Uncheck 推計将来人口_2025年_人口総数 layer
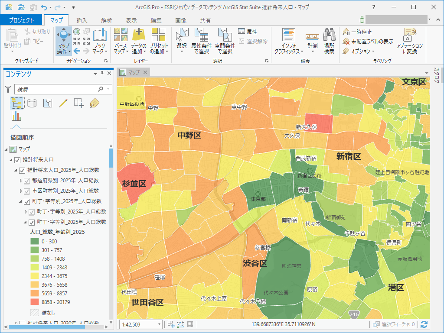The image size is (444, 333). pyautogui.click(x=22, y=171)
